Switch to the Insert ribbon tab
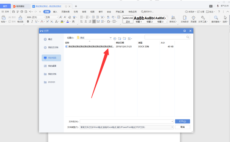Viewport: 230px width, 142px height. click(55, 12)
